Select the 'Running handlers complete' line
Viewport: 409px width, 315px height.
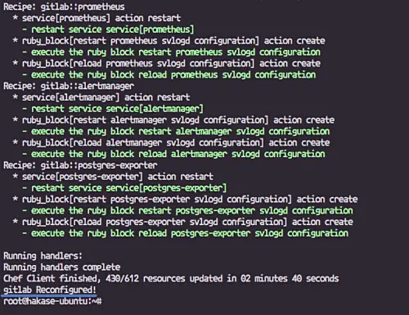(62, 267)
